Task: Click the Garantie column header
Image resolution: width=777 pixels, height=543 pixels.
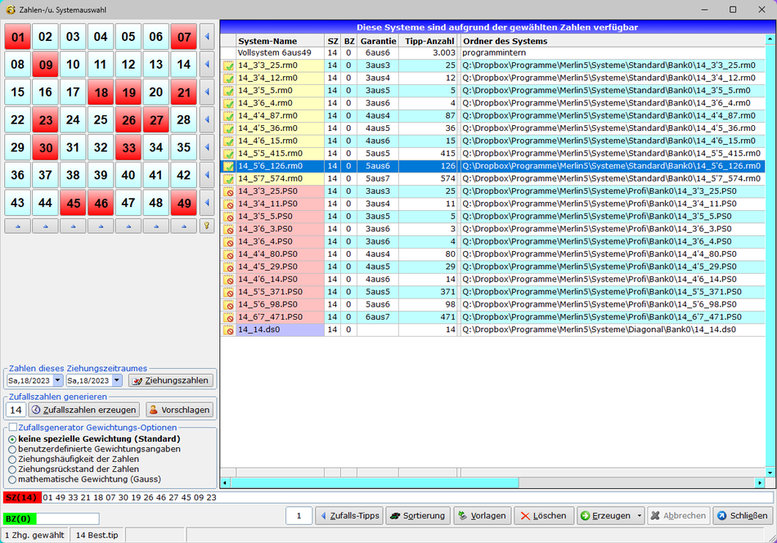Action: 378,41
